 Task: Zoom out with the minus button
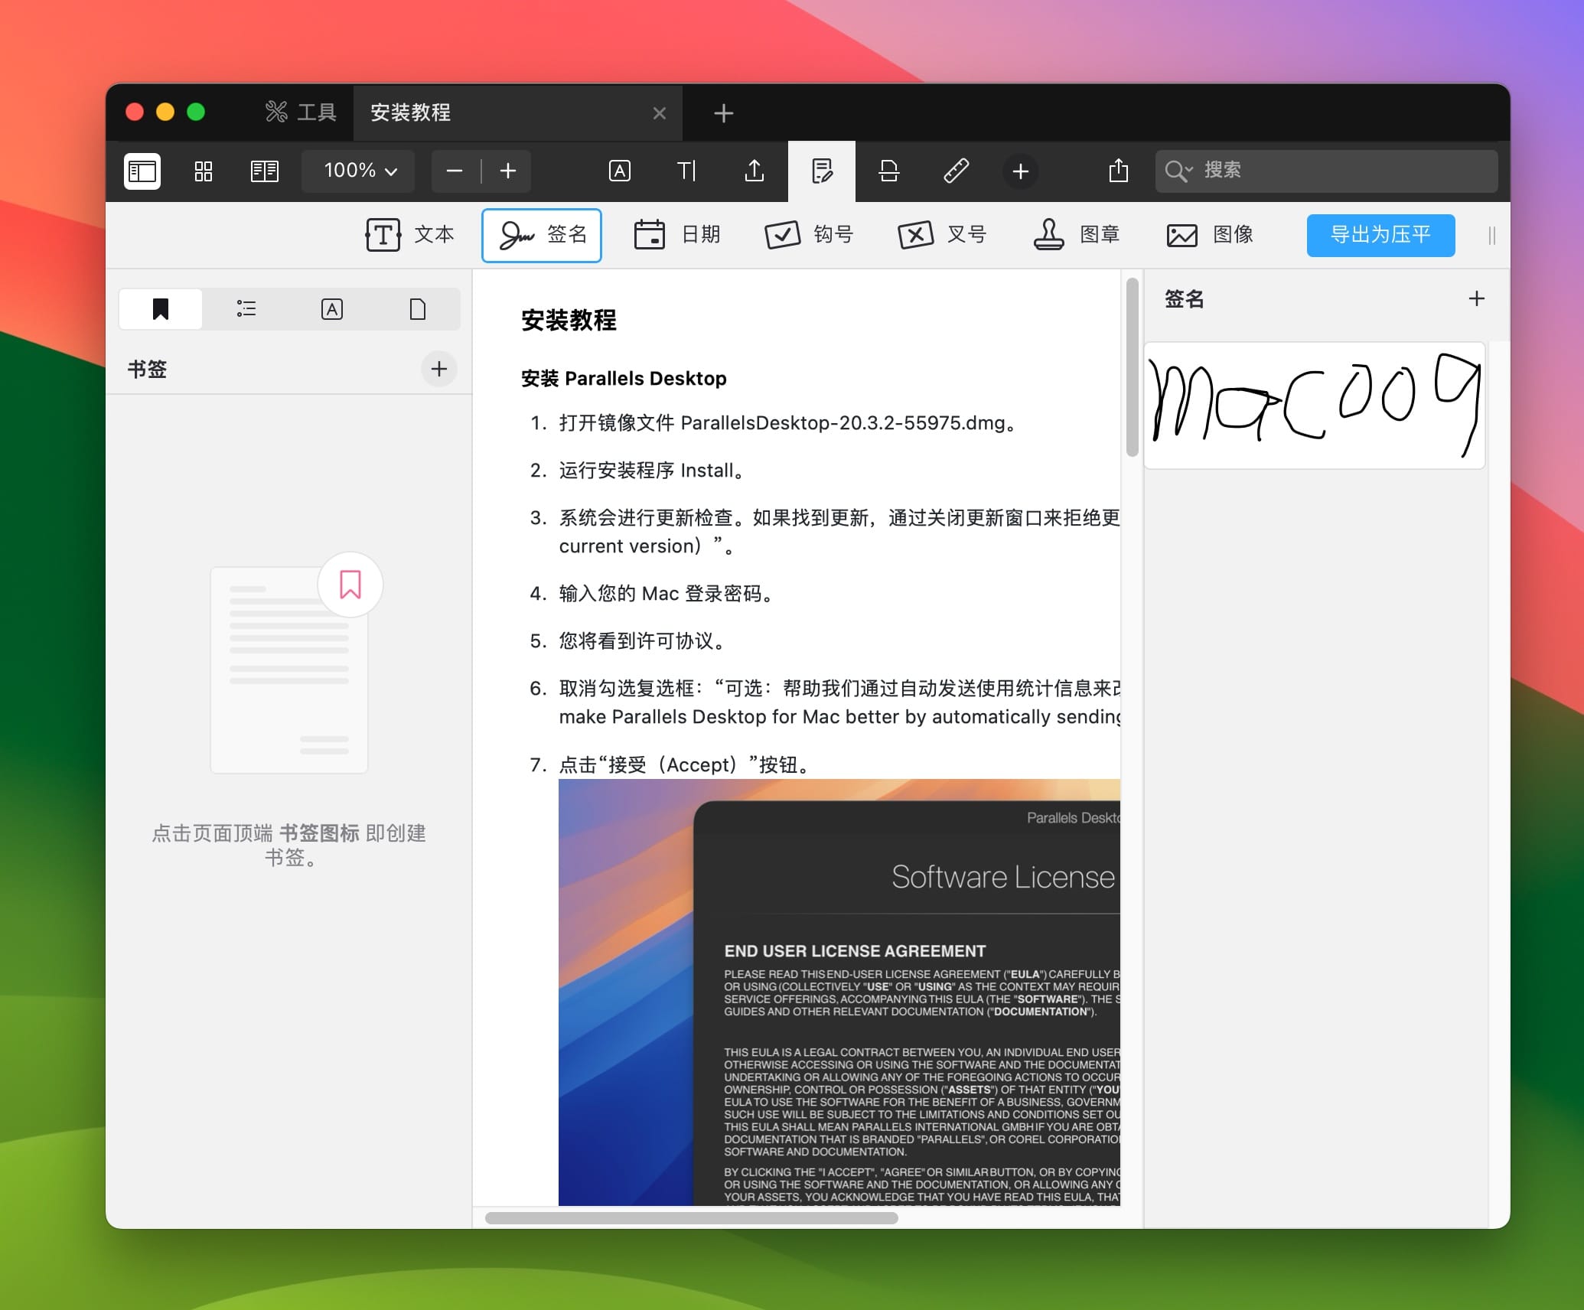[455, 171]
